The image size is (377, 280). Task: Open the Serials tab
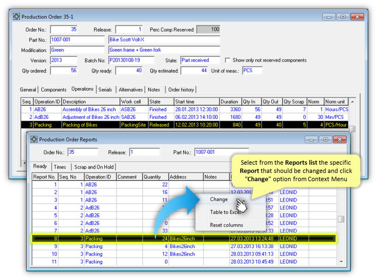[x=105, y=89]
